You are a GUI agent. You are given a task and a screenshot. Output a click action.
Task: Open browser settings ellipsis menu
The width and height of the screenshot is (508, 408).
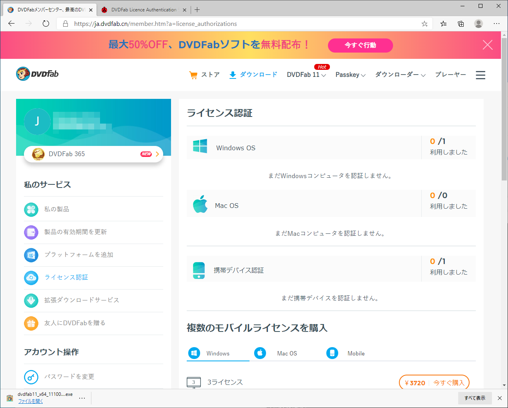tap(497, 24)
